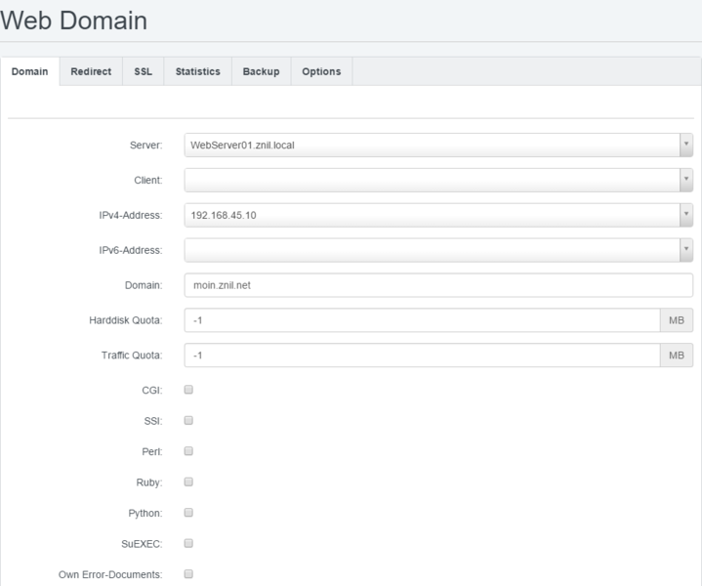702x586 pixels.
Task: Open the SSL tab
Action: point(143,72)
